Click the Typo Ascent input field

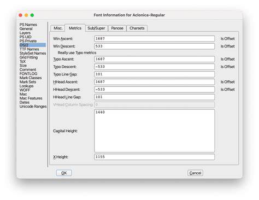155,59
